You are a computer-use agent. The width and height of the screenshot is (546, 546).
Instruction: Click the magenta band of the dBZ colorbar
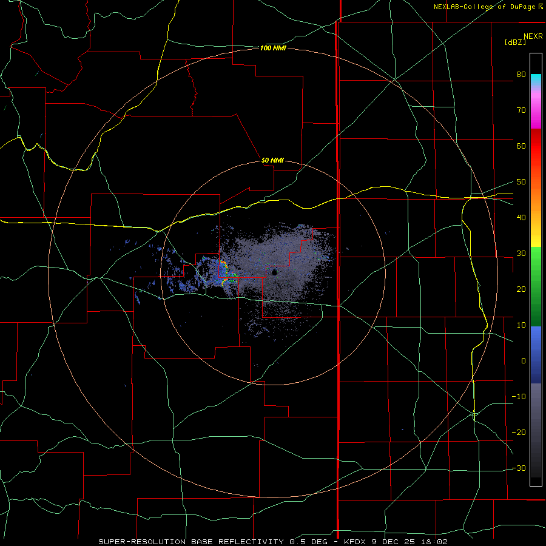pyautogui.click(x=536, y=112)
